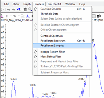This screenshot has height=98, width=104.
Task: Click the blue peaks chromatogram icon
Action: coord(28,16)
